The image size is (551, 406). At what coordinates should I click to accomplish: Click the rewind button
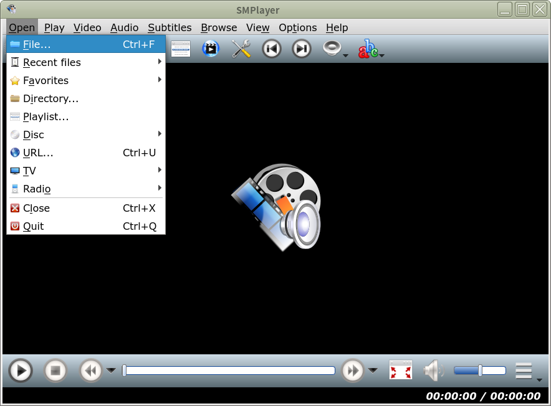click(91, 371)
